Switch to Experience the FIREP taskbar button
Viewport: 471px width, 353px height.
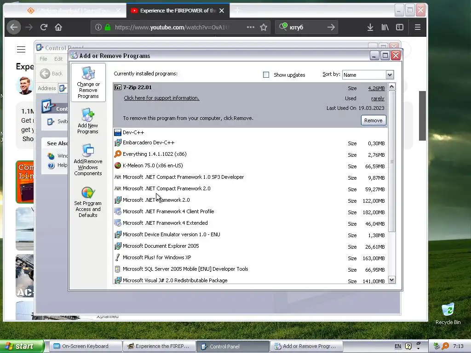coord(159,346)
